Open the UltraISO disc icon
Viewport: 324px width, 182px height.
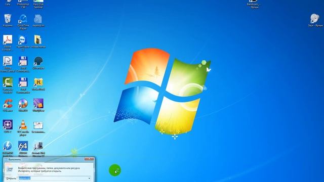23,105
